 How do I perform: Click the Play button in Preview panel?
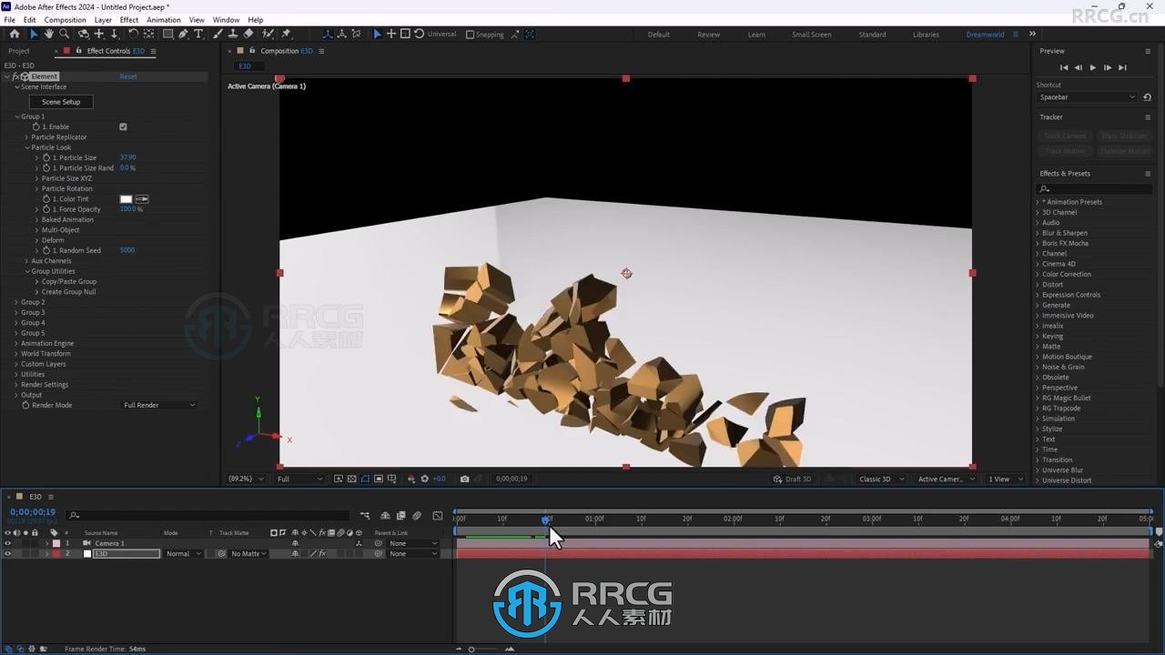pos(1093,67)
